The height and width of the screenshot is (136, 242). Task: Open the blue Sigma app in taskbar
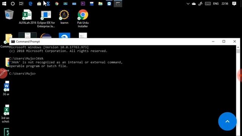48,4
